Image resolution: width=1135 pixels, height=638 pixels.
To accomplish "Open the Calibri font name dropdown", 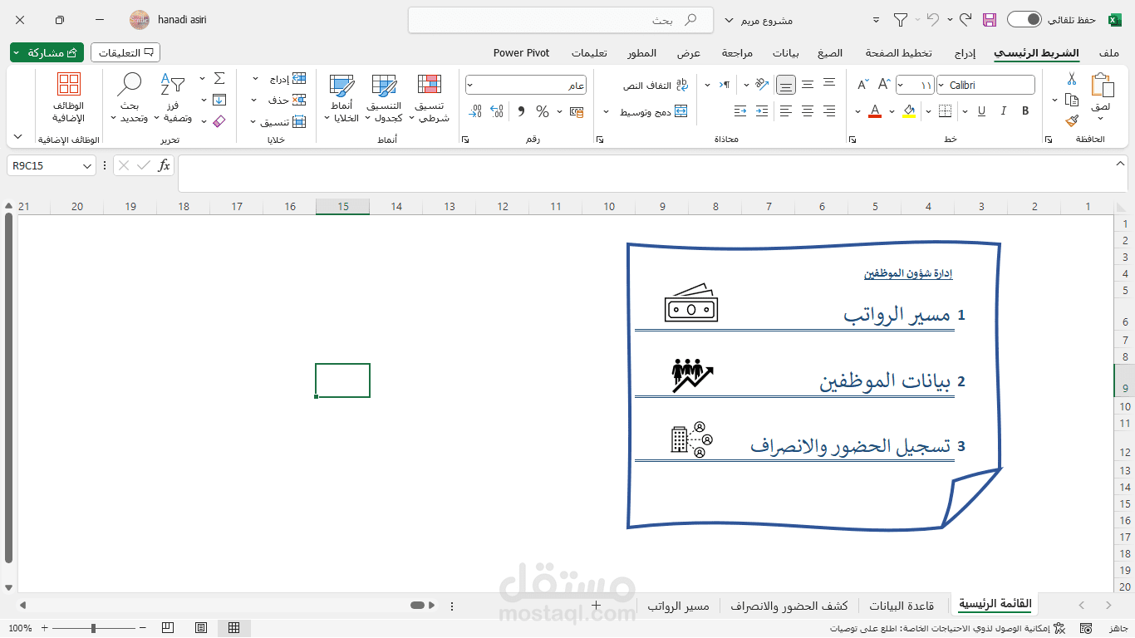I will (x=941, y=85).
